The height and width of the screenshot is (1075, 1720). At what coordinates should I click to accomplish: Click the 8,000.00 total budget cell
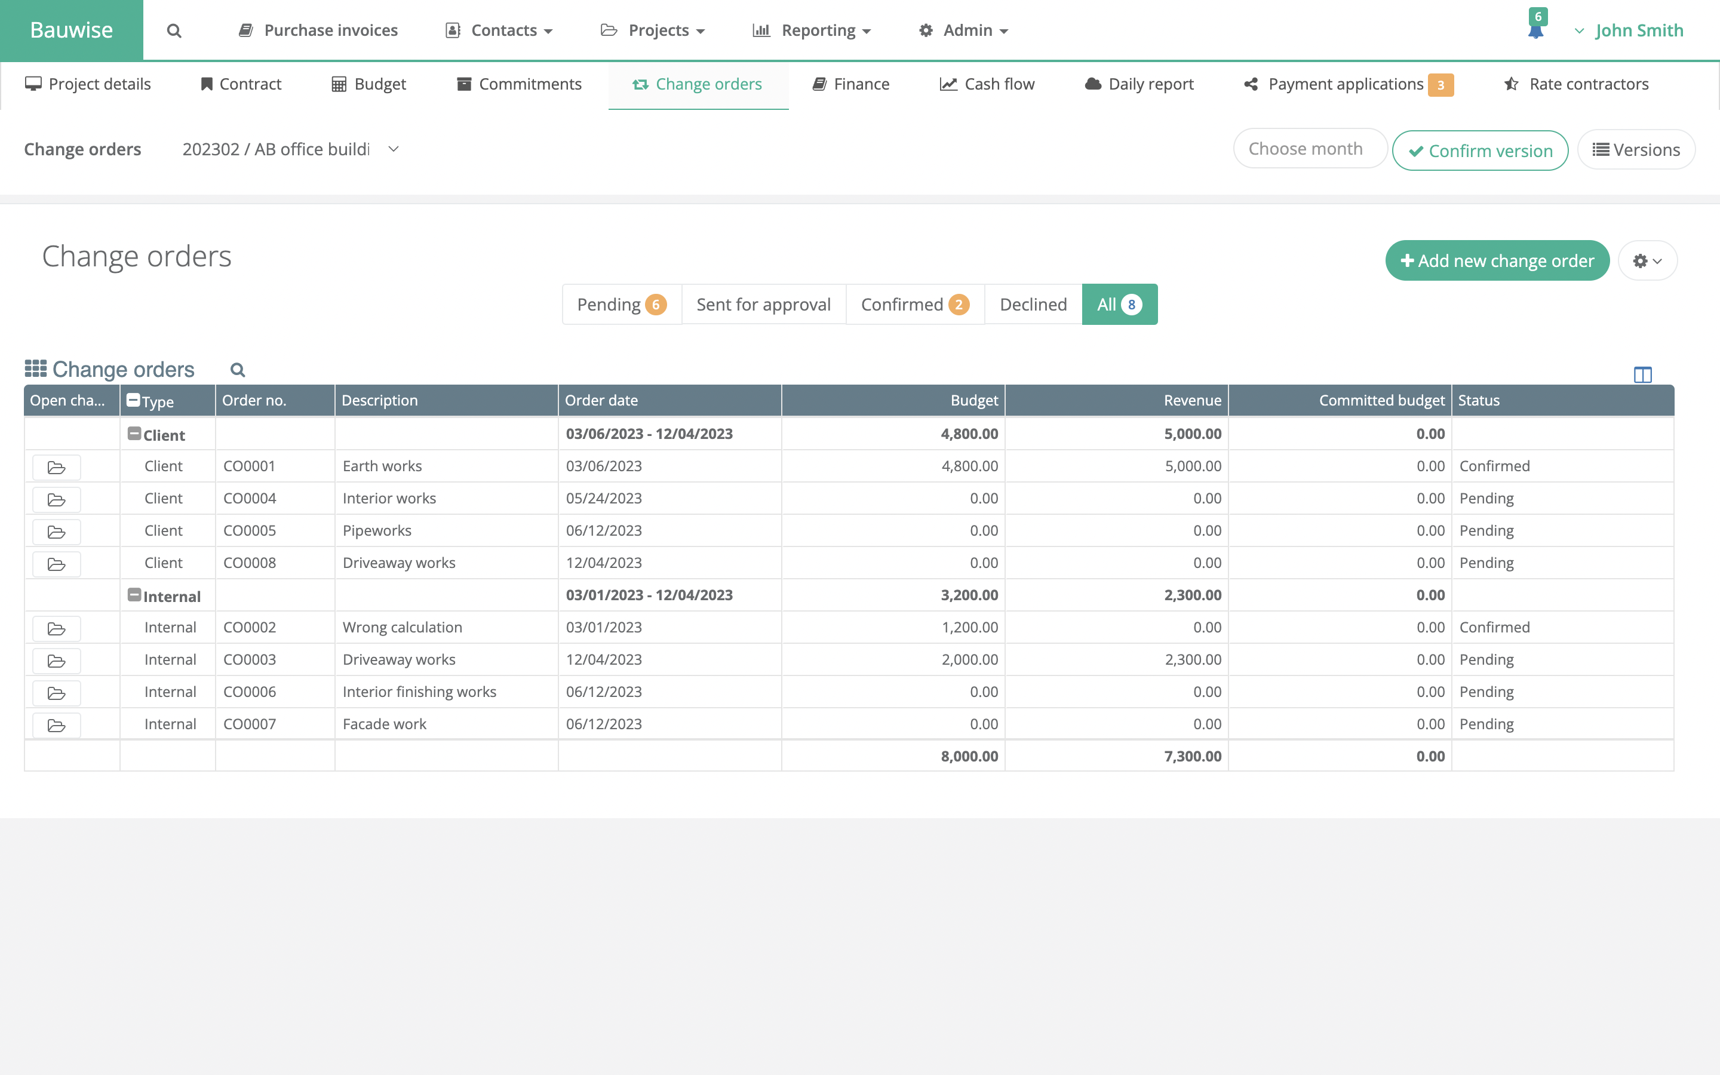[893, 757]
